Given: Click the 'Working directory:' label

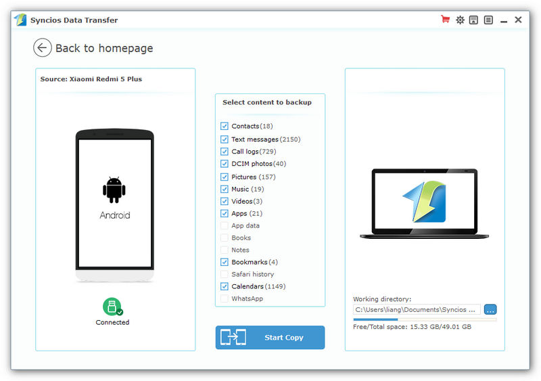Looking at the screenshot, I should [382, 299].
